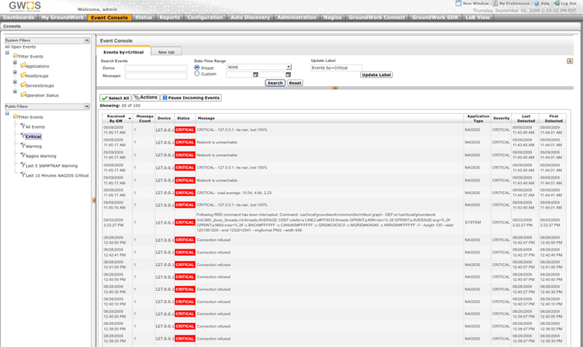
Task: Open the Nagios menu
Action: click(332, 17)
